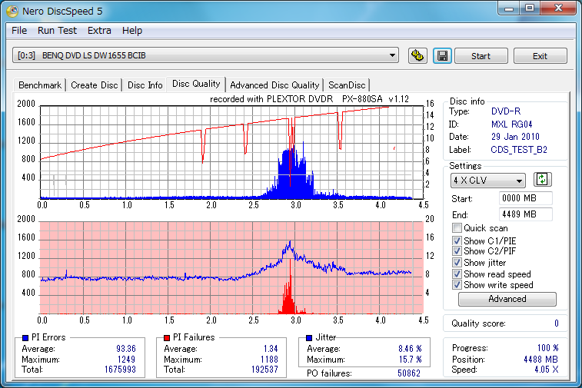
Task: Open the Advanced Disc Quality tab
Action: point(274,85)
